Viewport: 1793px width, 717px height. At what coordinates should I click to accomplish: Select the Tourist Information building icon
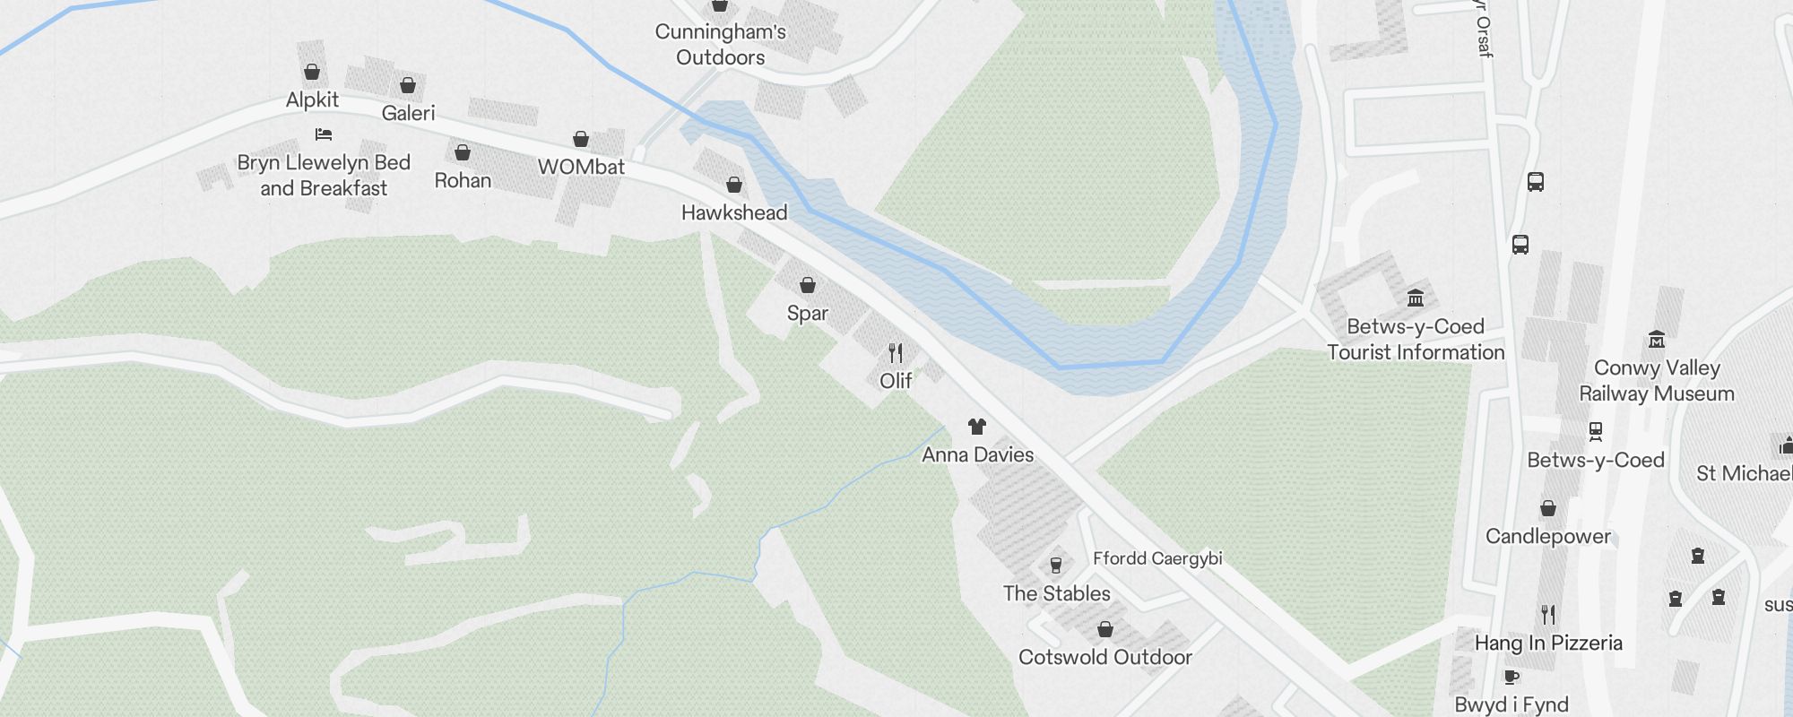click(1416, 298)
